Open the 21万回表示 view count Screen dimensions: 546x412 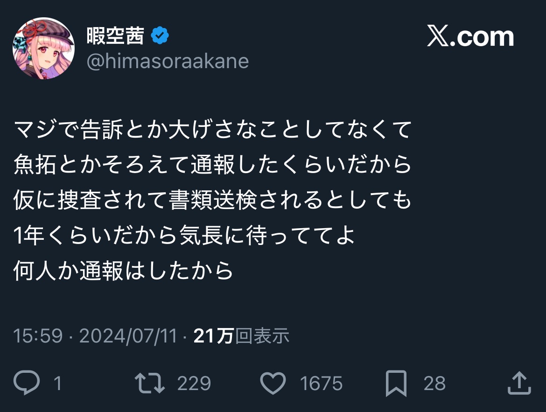pos(241,336)
